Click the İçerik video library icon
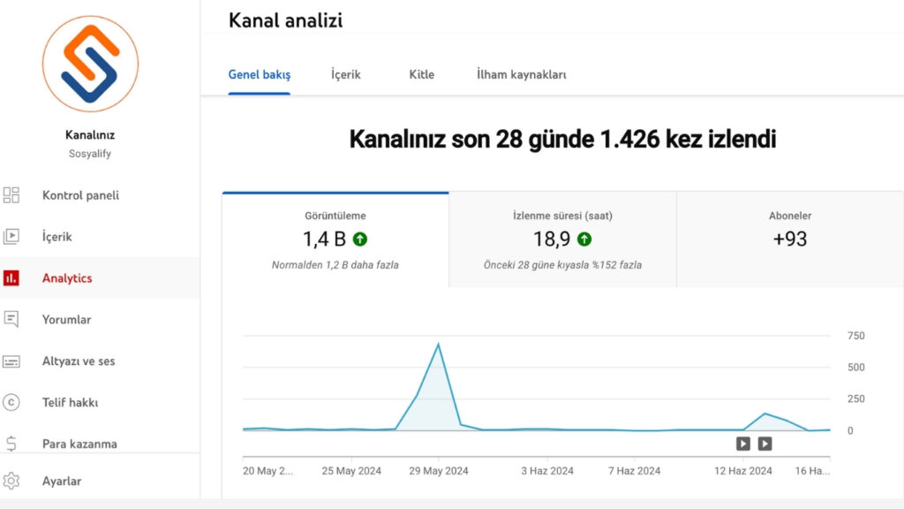Image resolution: width=904 pixels, height=509 pixels. click(11, 236)
